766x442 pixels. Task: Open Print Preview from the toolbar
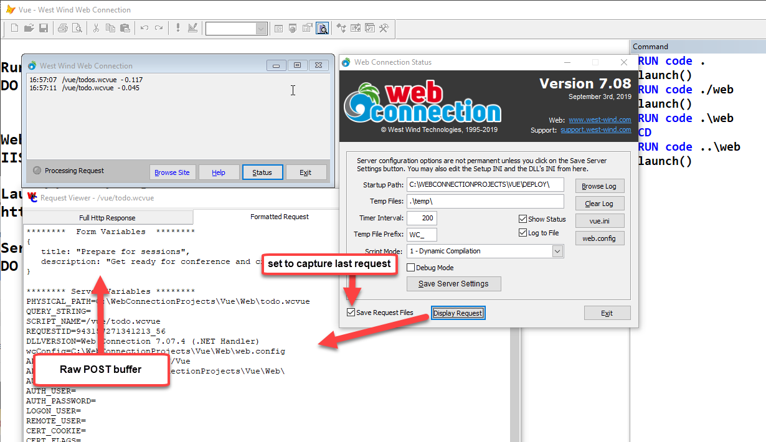[77, 28]
